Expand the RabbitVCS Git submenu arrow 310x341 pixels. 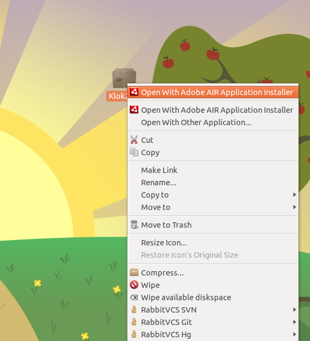point(294,322)
